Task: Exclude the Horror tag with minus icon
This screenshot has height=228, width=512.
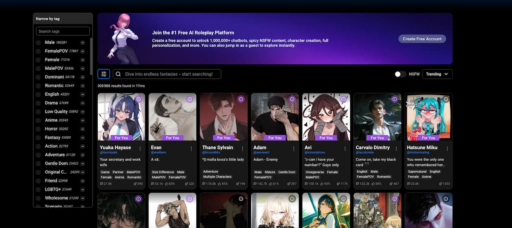Action: tap(83, 129)
